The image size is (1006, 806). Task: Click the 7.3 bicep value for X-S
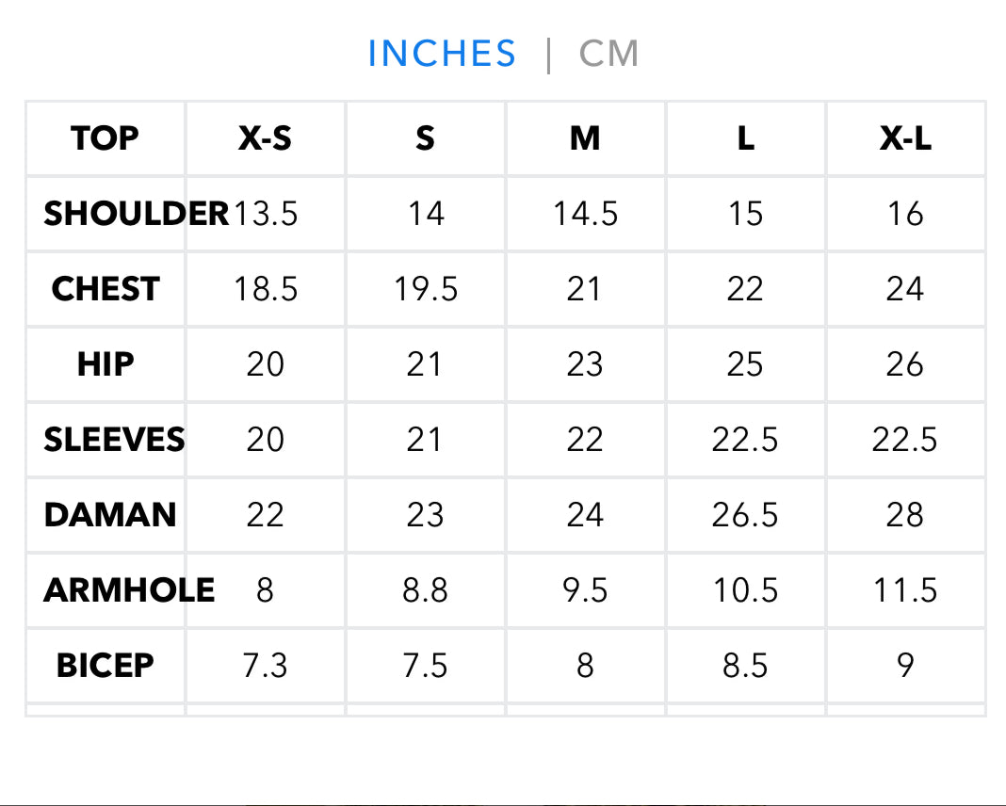coord(265,666)
